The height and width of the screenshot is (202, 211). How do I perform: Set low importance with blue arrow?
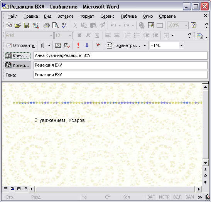pos(87,45)
